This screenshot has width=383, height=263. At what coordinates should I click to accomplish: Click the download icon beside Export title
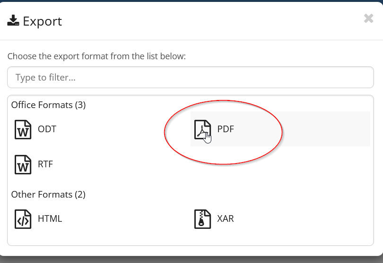click(13, 21)
